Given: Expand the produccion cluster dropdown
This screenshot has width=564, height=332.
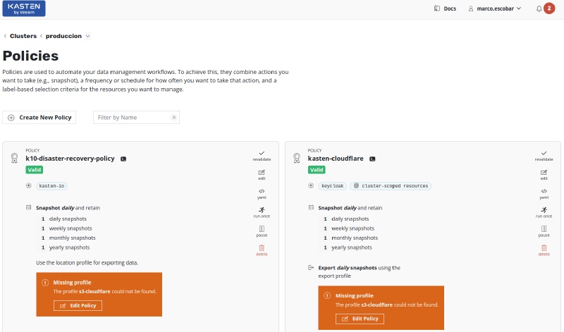Looking at the screenshot, I should (x=87, y=36).
